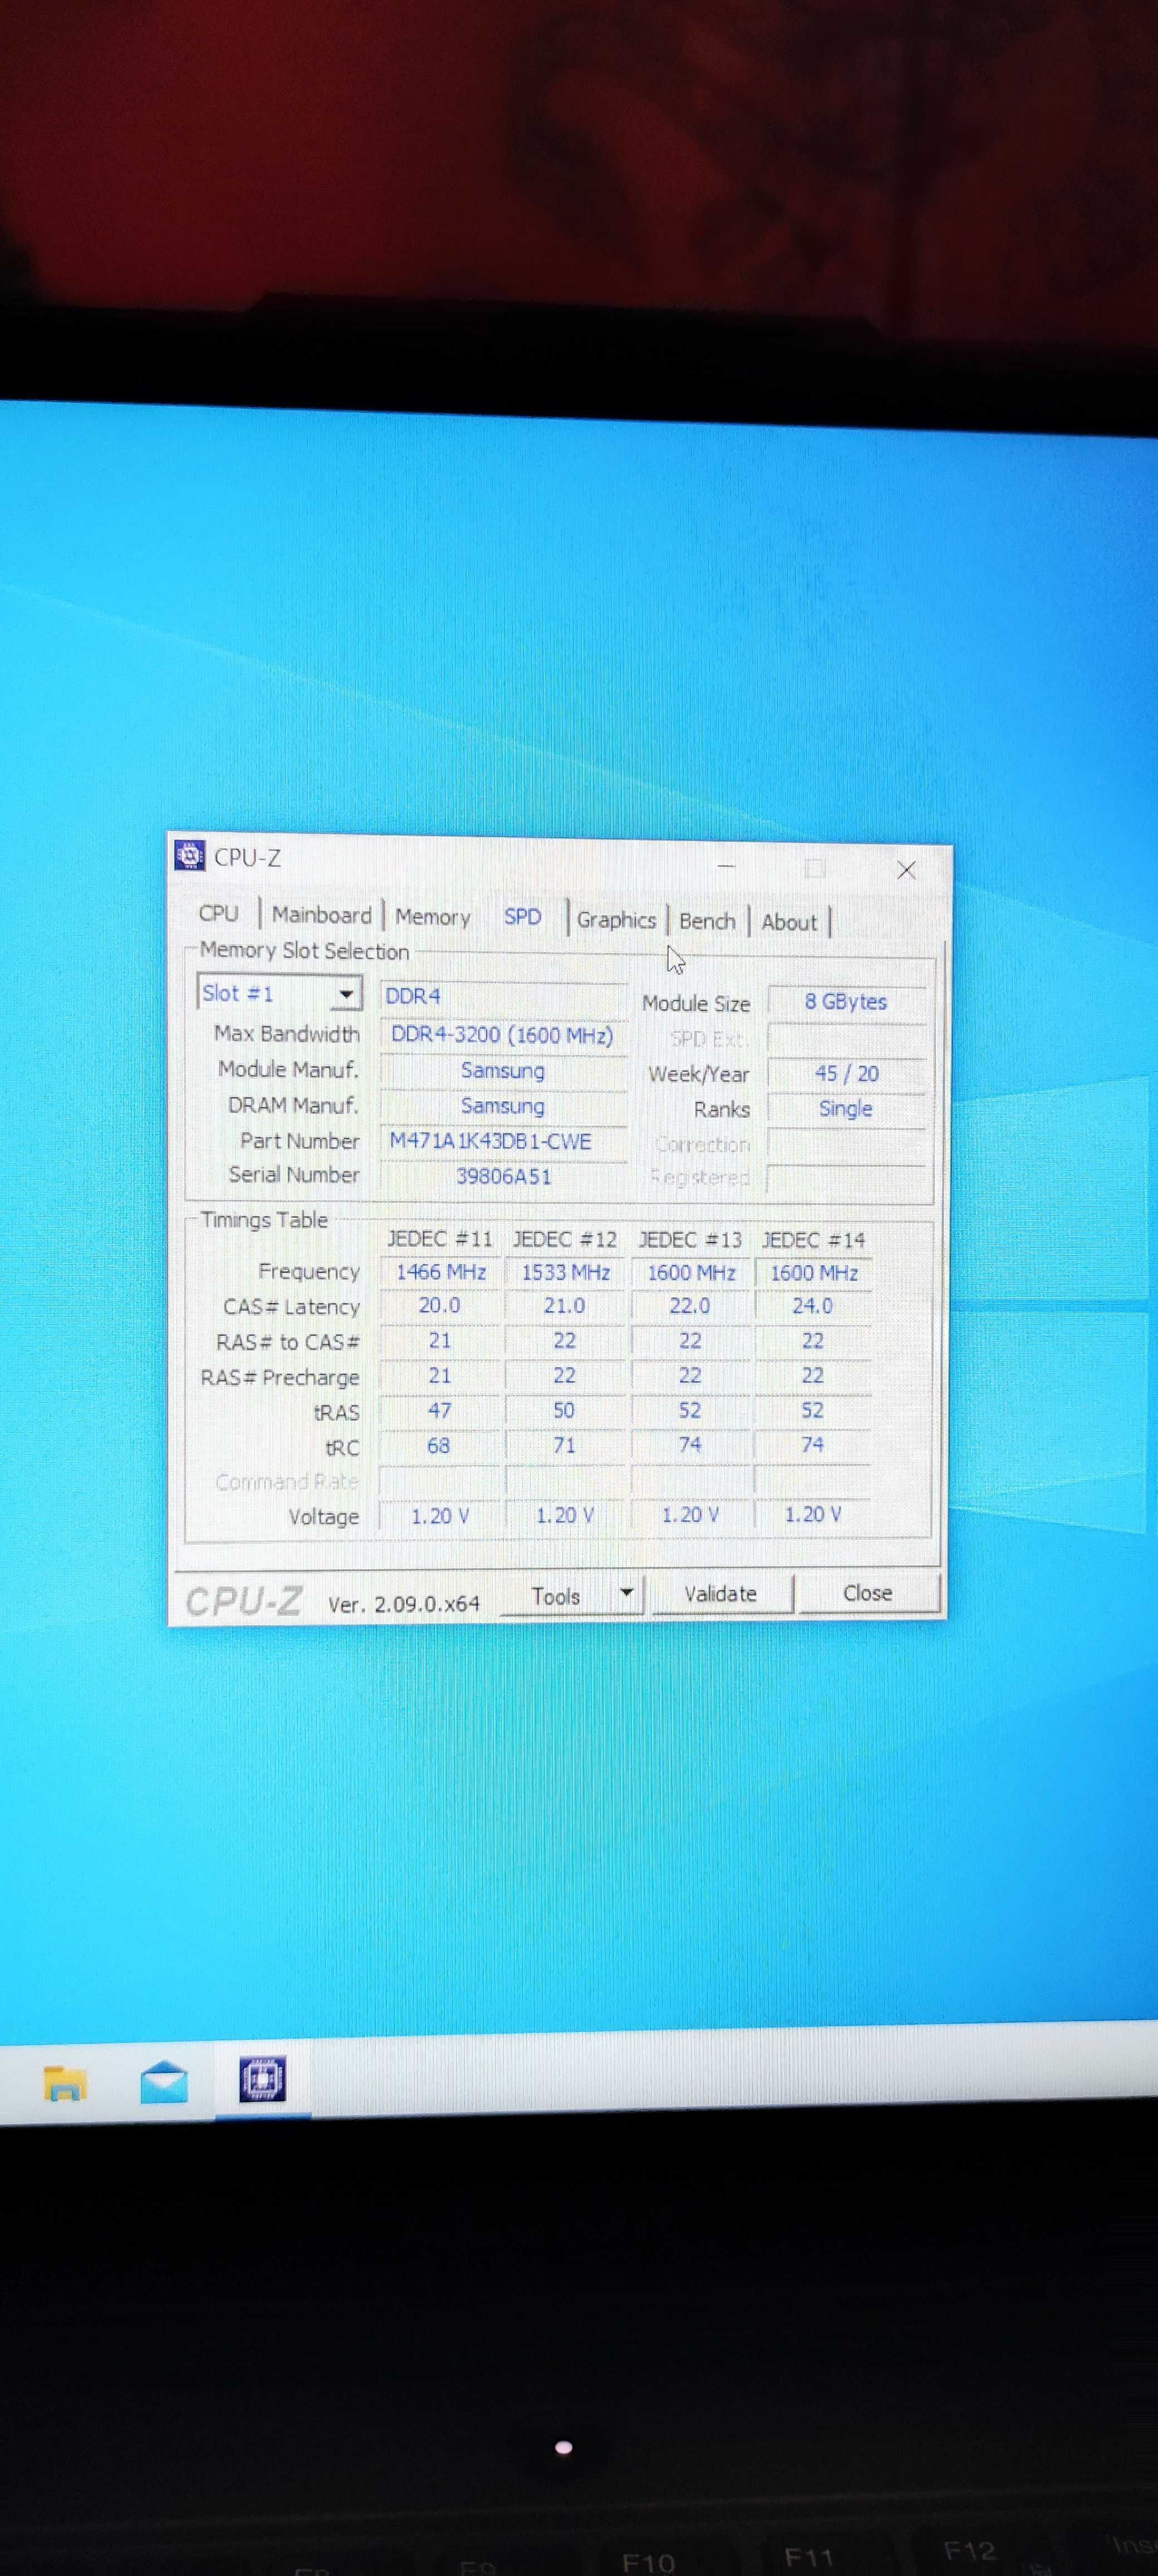Open the CPU tab
This screenshot has height=2576, width=1158.
pos(218,913)
